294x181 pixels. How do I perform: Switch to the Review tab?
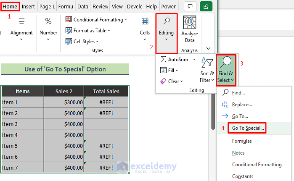click(x=100, y=7)
